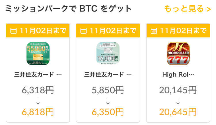The image size is (216, 125).
Task: Click calendar icon on High Roller card
Action: (x=154, y=31)
